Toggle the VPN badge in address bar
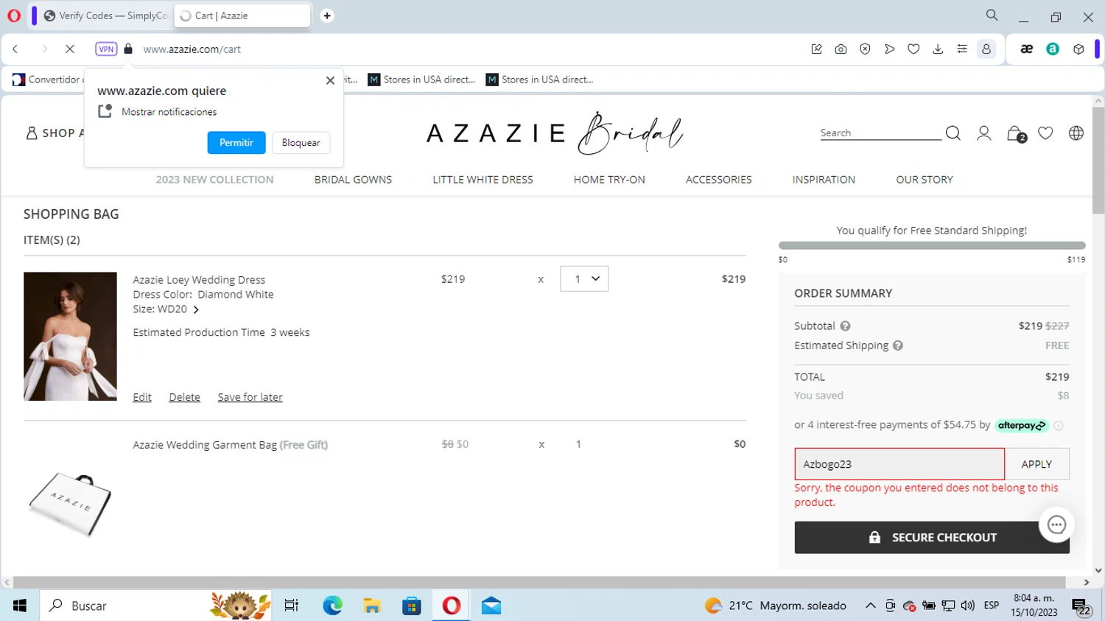This screenshot has width=1105, height=621. pyautogui.click(x=106, y=49)
